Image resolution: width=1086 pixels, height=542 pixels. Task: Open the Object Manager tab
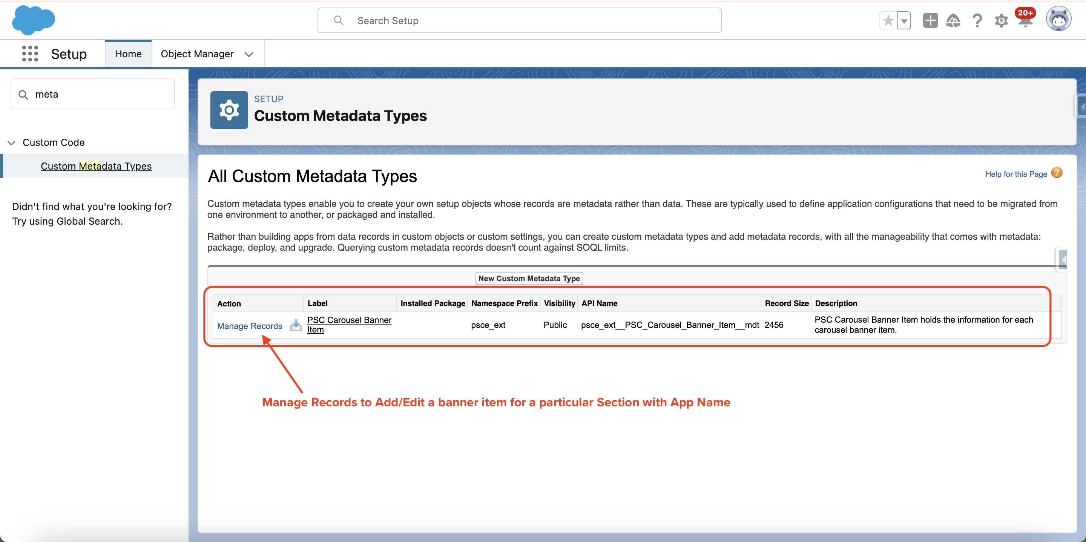point(197,54)
